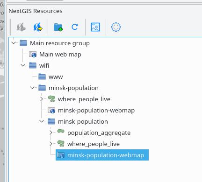Select the first where_people_live label
The width and height of the screenshot is (202, 182).
[84, 99]
